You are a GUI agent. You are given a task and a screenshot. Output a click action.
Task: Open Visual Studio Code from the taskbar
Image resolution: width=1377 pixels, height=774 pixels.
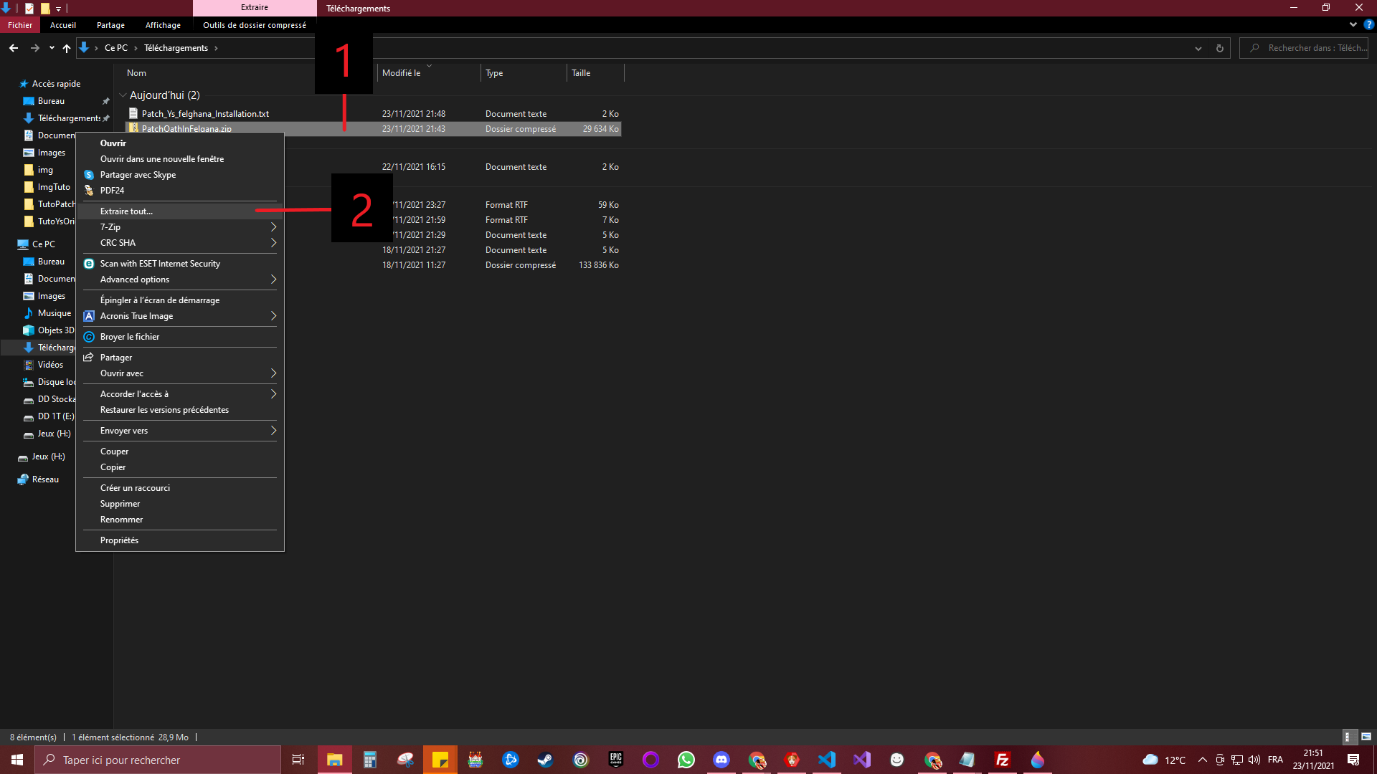pos(826,760)
